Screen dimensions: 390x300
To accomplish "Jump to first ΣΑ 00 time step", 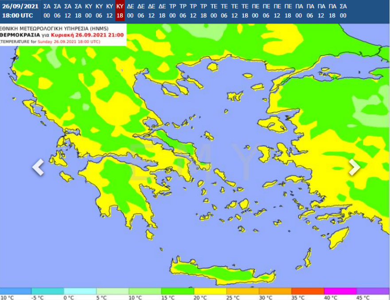I will tap(47, 11).
